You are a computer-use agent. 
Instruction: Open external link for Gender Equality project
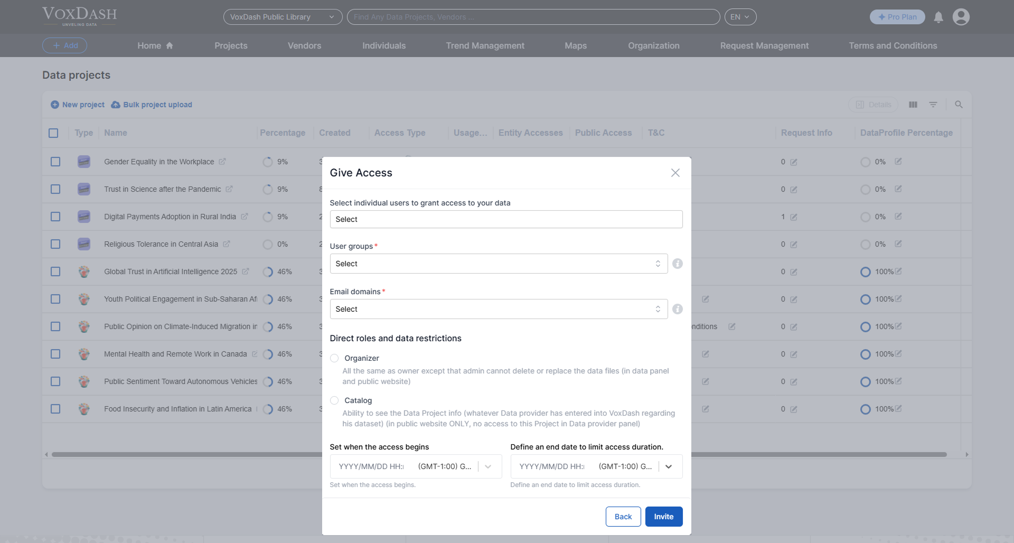[x=222, y=162]
